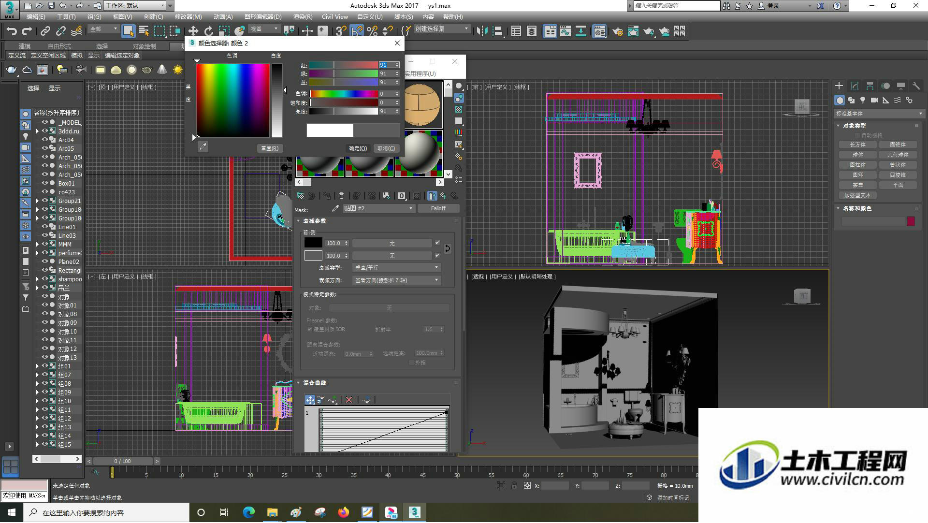Toggle visibility eye of Plane02
Image resolution: width=928 pixels, height=523 pixels.
(x=44, y=261)
